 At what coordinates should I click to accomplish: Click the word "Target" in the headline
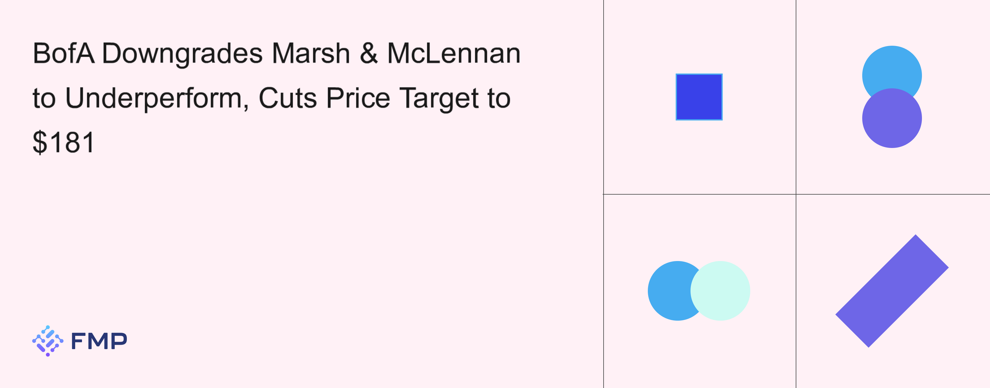[x=438, y=98]
